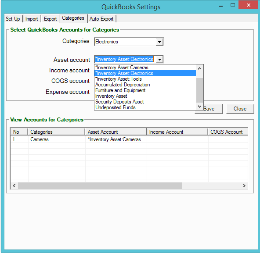The image size is (260, 253).
Task: Select the Categories tab
Action: coord(73,18)
